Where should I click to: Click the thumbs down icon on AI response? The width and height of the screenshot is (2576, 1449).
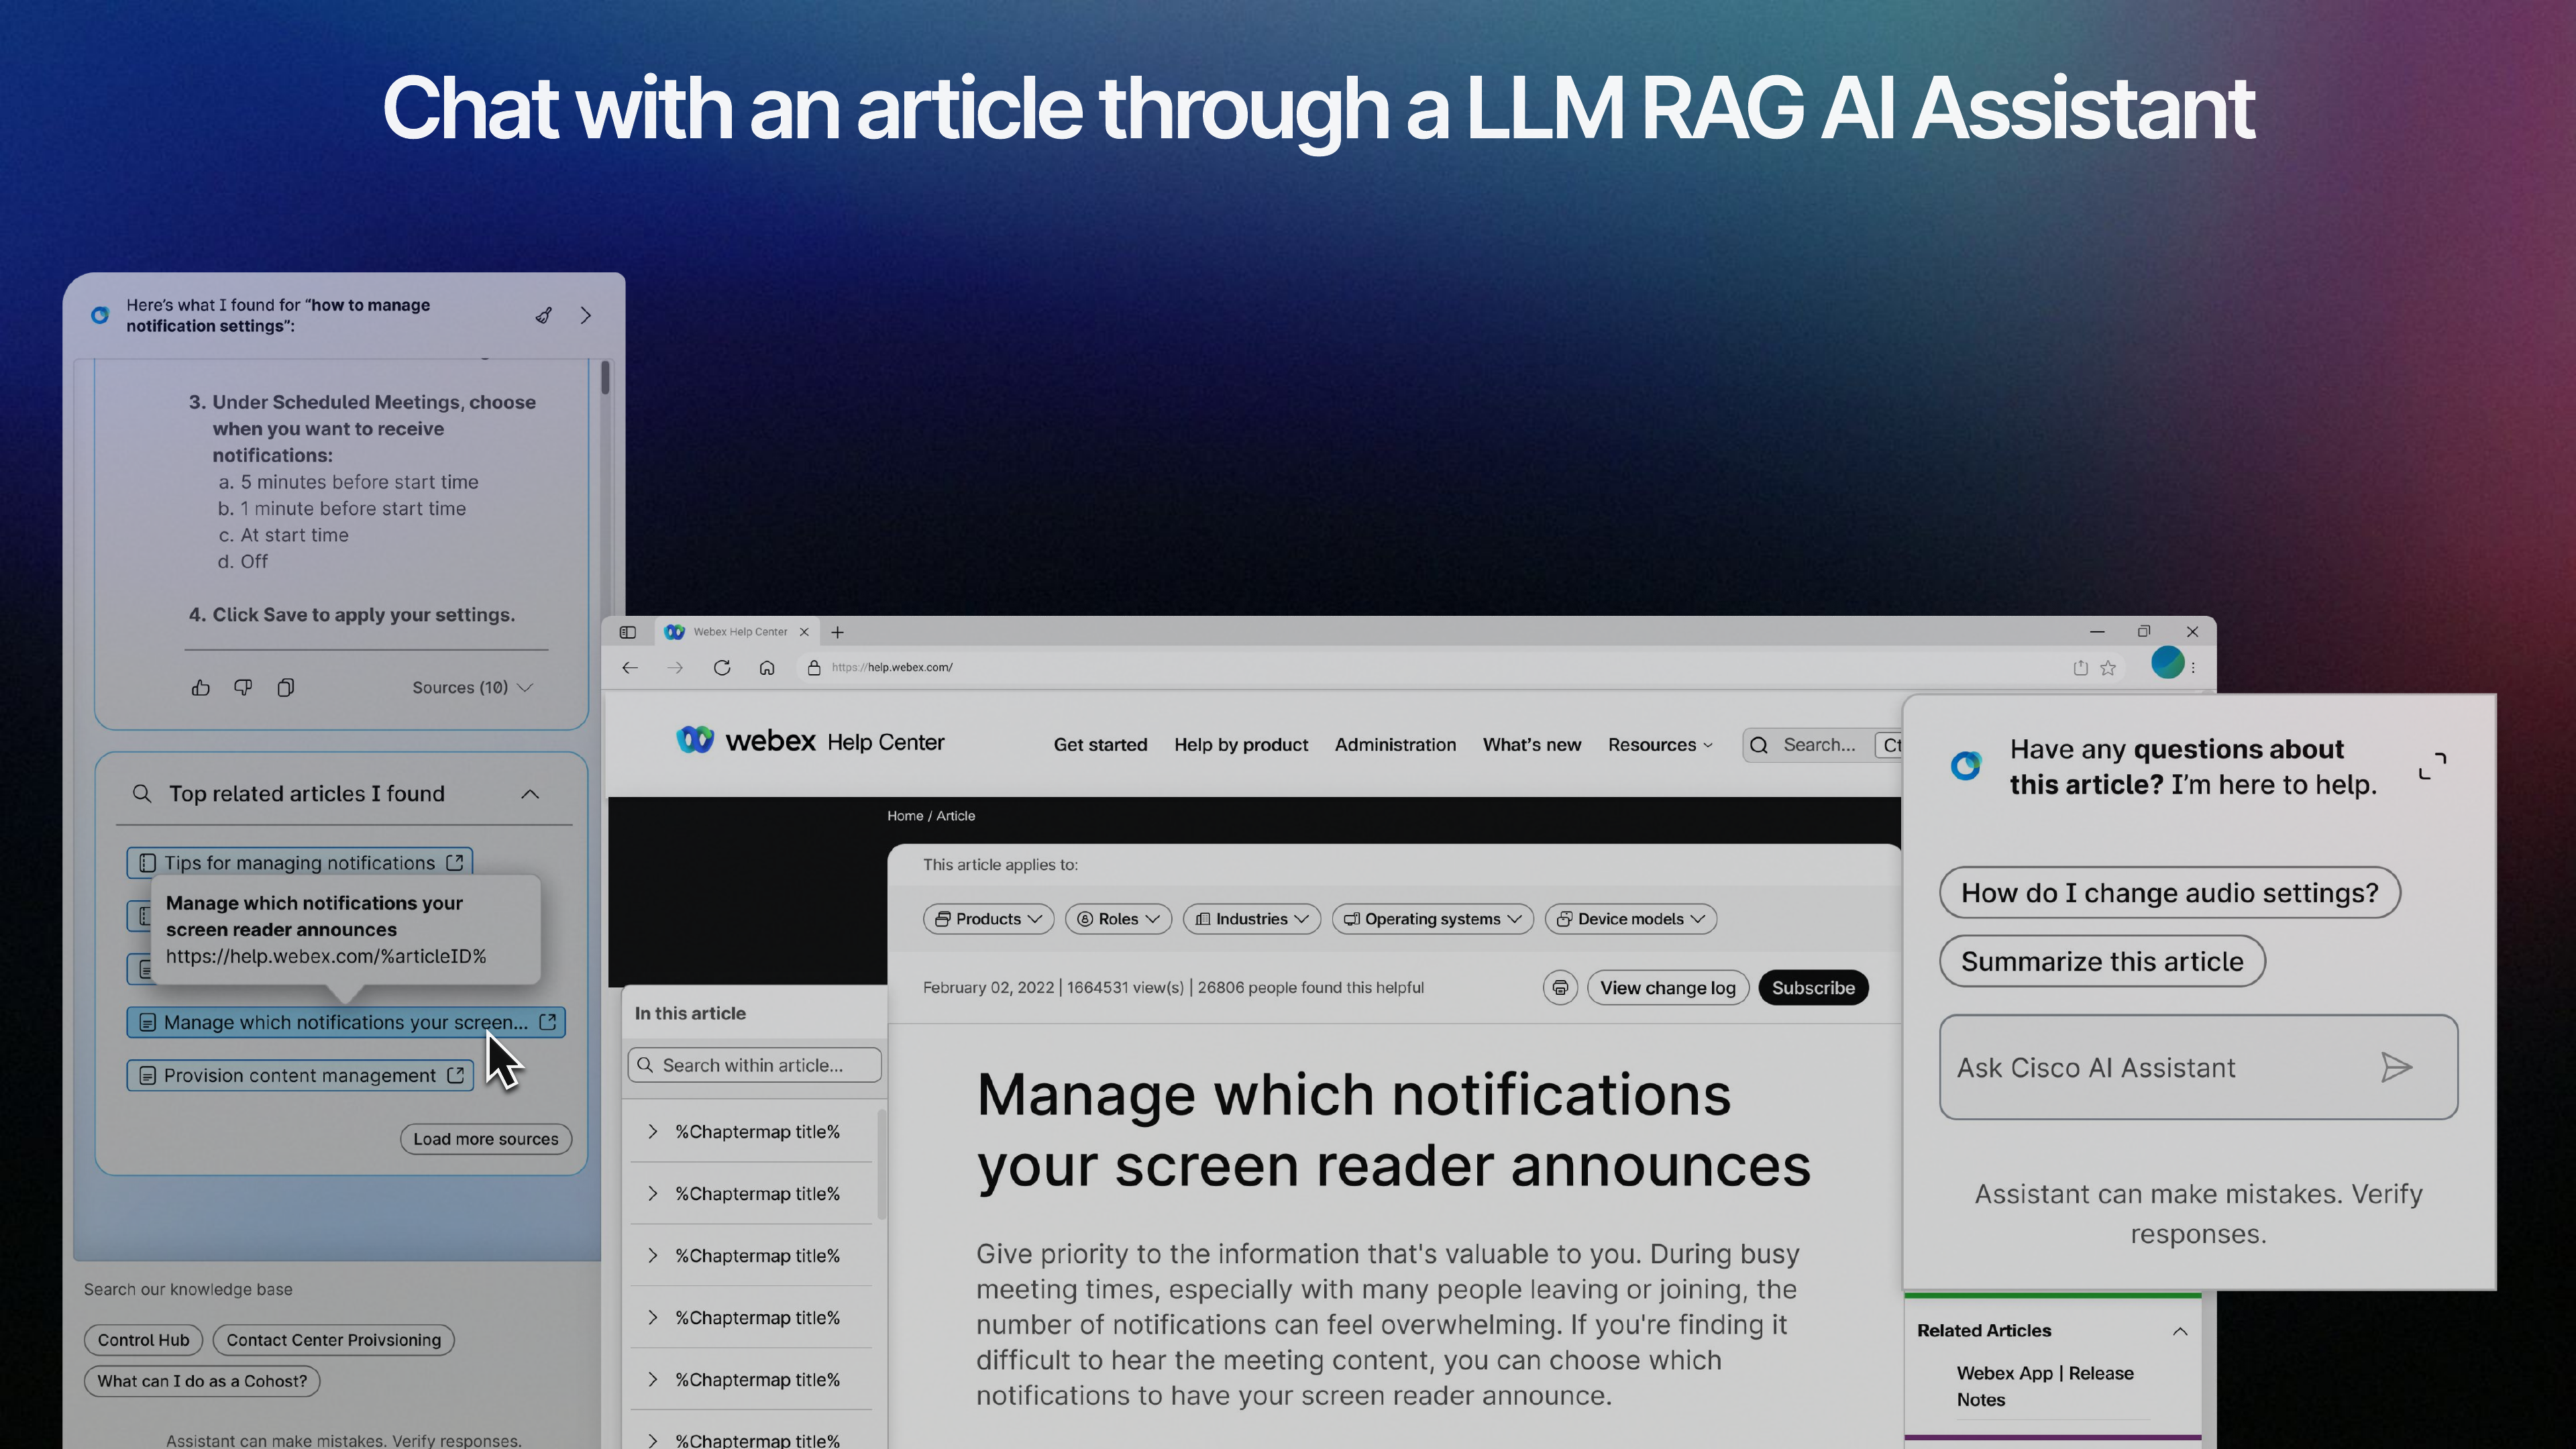point(243,687)
